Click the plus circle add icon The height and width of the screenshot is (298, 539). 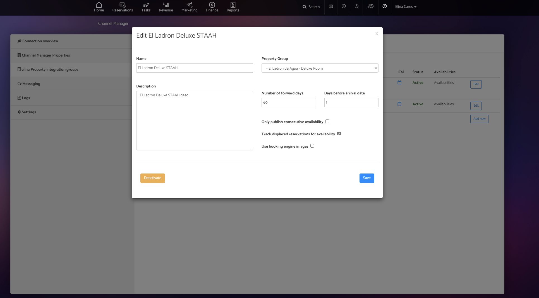tap(344, 6)
